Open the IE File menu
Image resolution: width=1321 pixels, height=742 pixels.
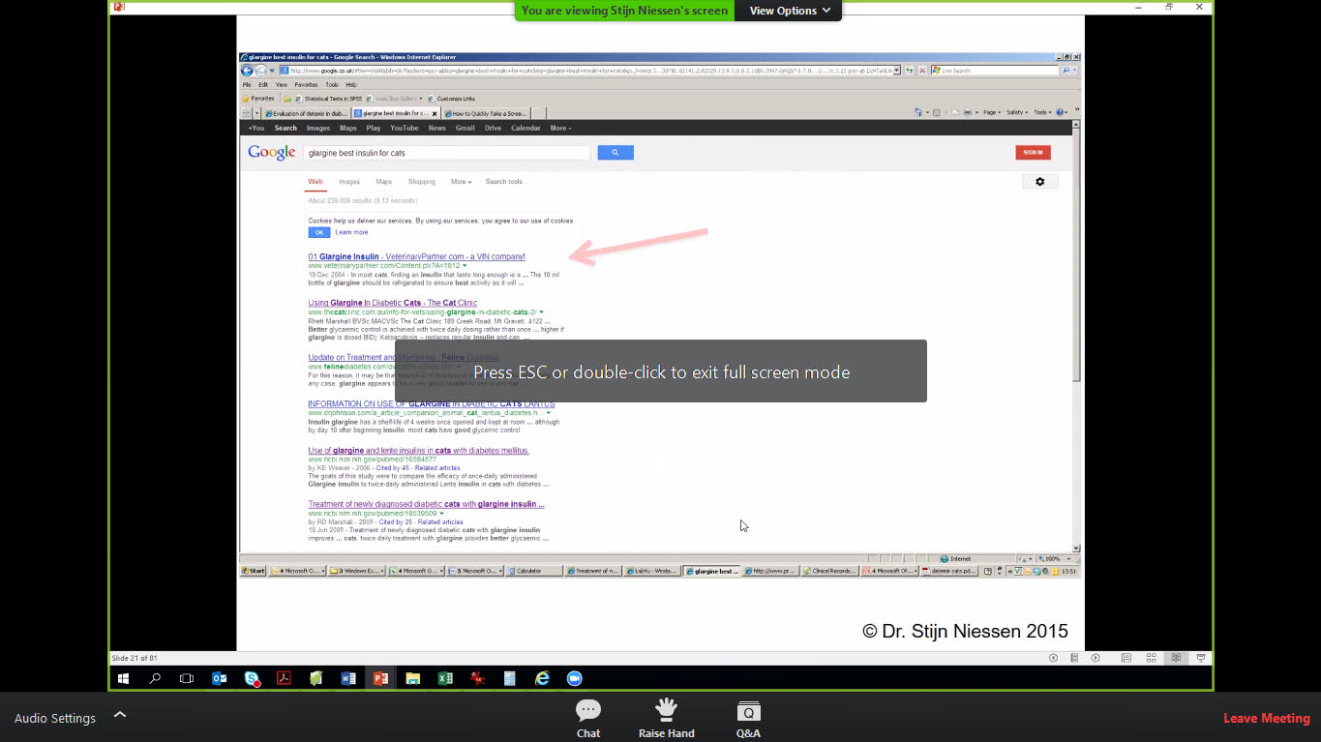[247, 85]
